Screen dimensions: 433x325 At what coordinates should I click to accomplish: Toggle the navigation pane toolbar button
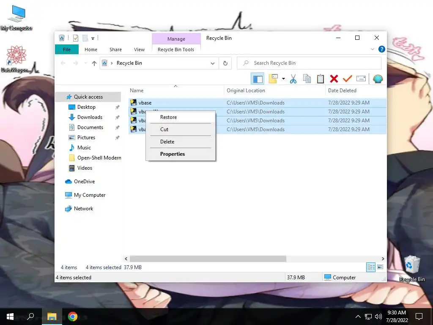coord(258,79)
